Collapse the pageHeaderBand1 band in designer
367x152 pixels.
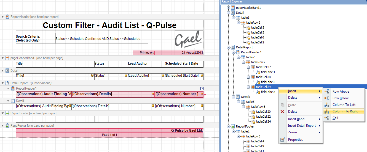coord(3,58)
